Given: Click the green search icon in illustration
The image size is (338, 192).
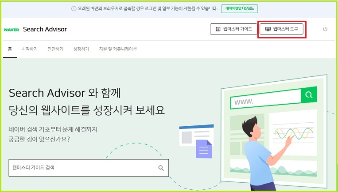Looking at the screenshot, I should 309,95.
